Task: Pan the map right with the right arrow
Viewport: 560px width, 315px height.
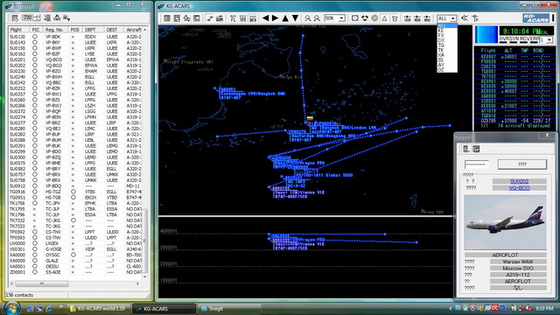Action: pos(275,18)
